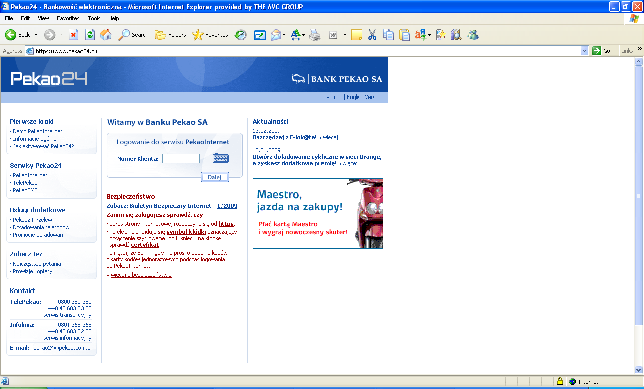Go back with the Back button

17,35
